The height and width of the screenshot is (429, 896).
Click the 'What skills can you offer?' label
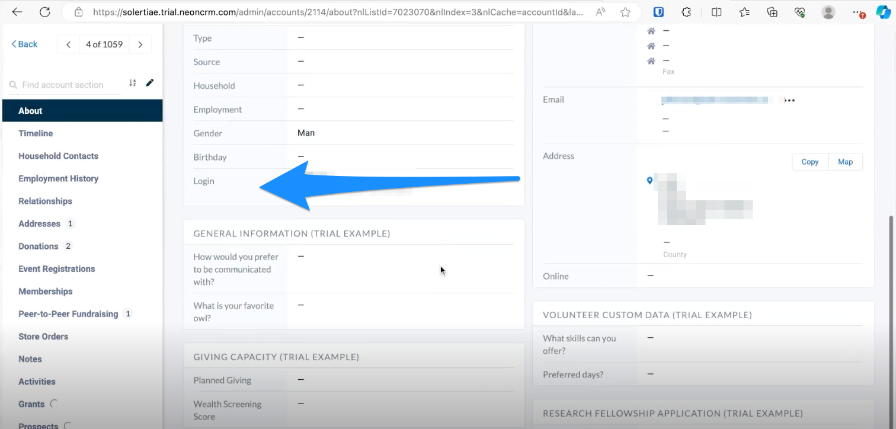580,344
